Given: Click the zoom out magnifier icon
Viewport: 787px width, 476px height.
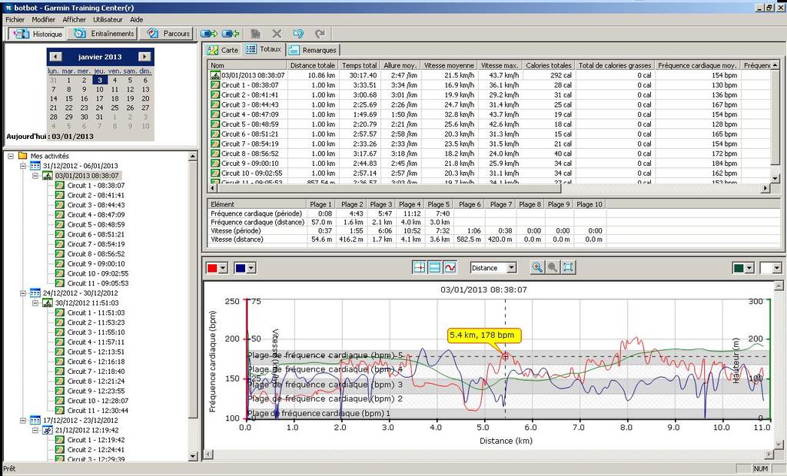Looking at the screenshot, I should (552, 267).
